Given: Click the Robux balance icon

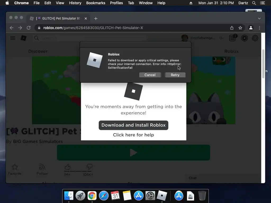Looking at the screenshot, I should pyautogui.click(x=244, y=38).
